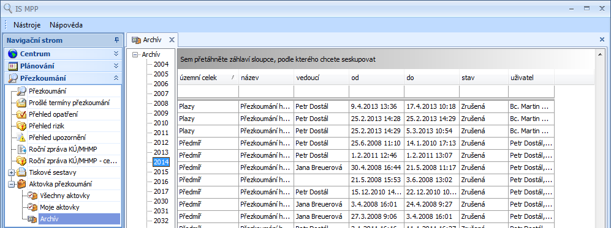Click the date cell 9.4.2013 13:36
611x228 pixels.
tap(377, 106)
